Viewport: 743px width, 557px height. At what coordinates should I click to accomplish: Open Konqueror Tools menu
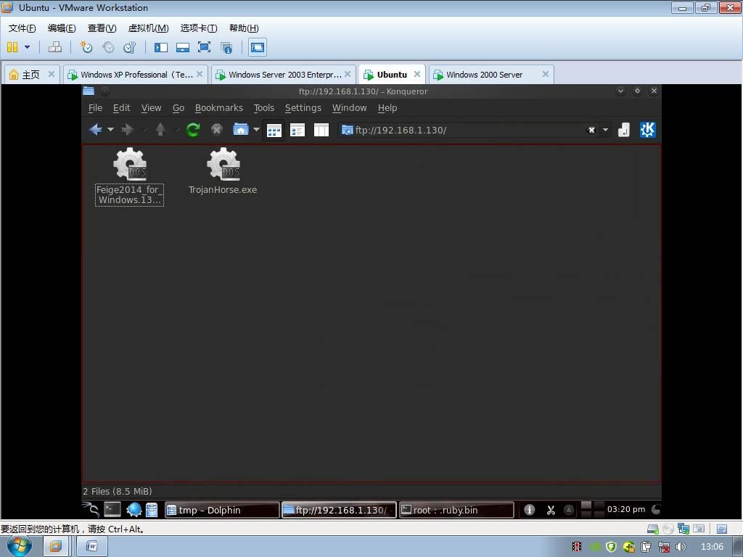coord(264,108)
